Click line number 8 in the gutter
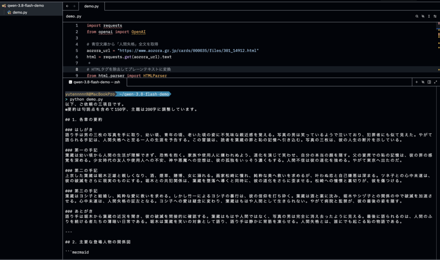 [x=76, y=69]
